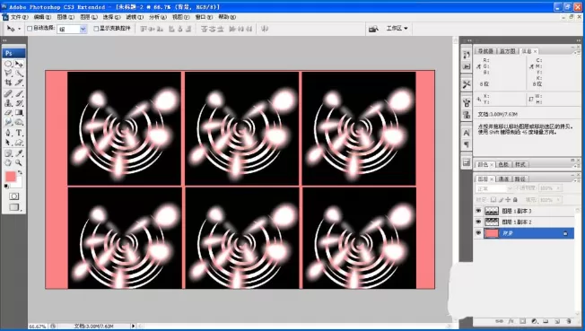Select the Brush tool
585x331 pixels.
point(19,93)
